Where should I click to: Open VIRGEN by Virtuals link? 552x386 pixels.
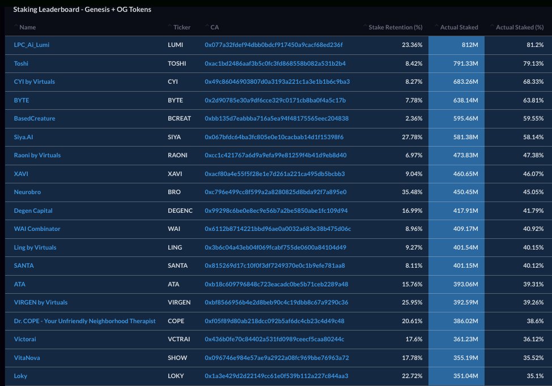coord(41,302)
